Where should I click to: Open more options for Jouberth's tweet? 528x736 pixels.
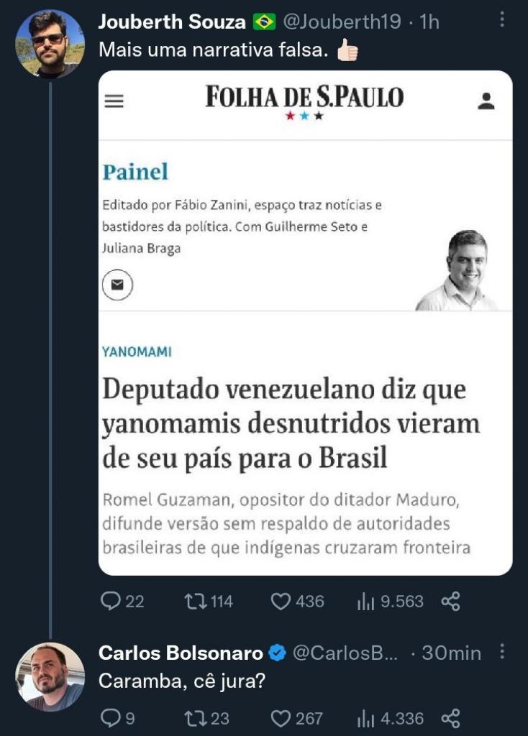(x=502, y=21)
